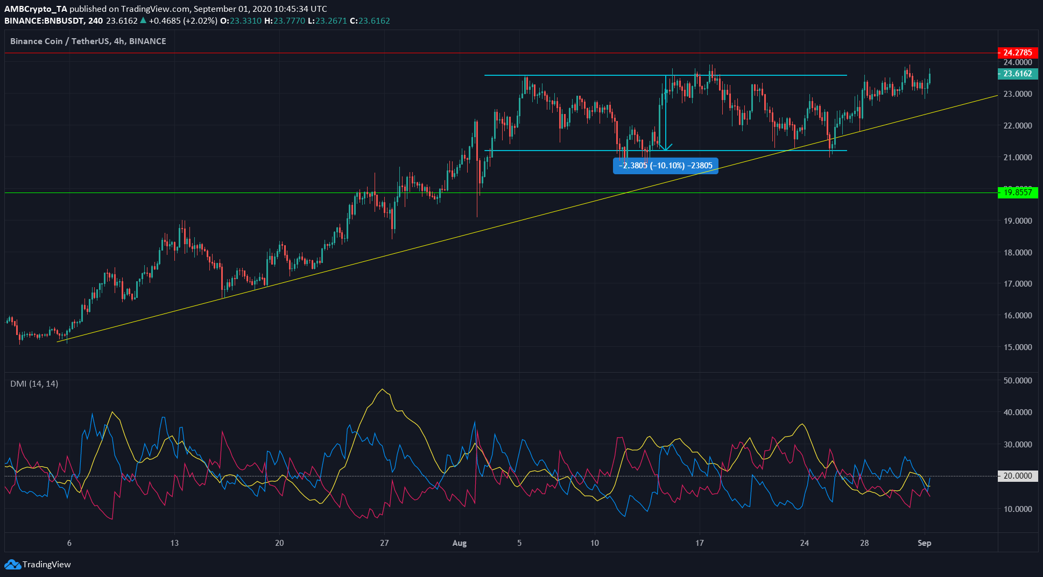Viewport: 1043px width, 577px height.
Task: Select the green 19.8557 support price label
Action: tap(1018, 193)
